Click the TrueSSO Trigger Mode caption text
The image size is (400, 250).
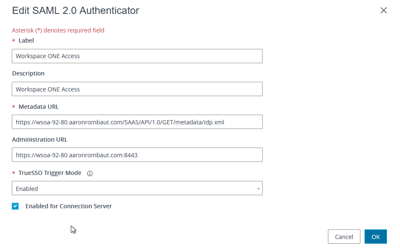[50, 173]
